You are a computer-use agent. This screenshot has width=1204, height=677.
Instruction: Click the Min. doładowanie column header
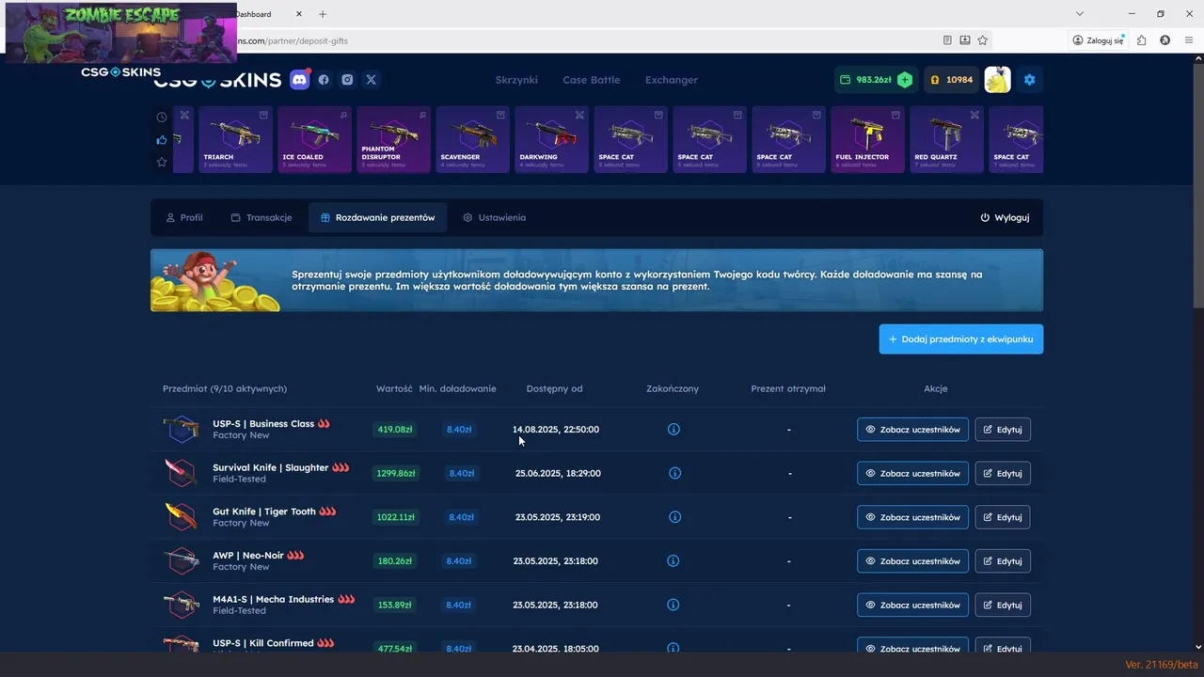pos(457,388)
